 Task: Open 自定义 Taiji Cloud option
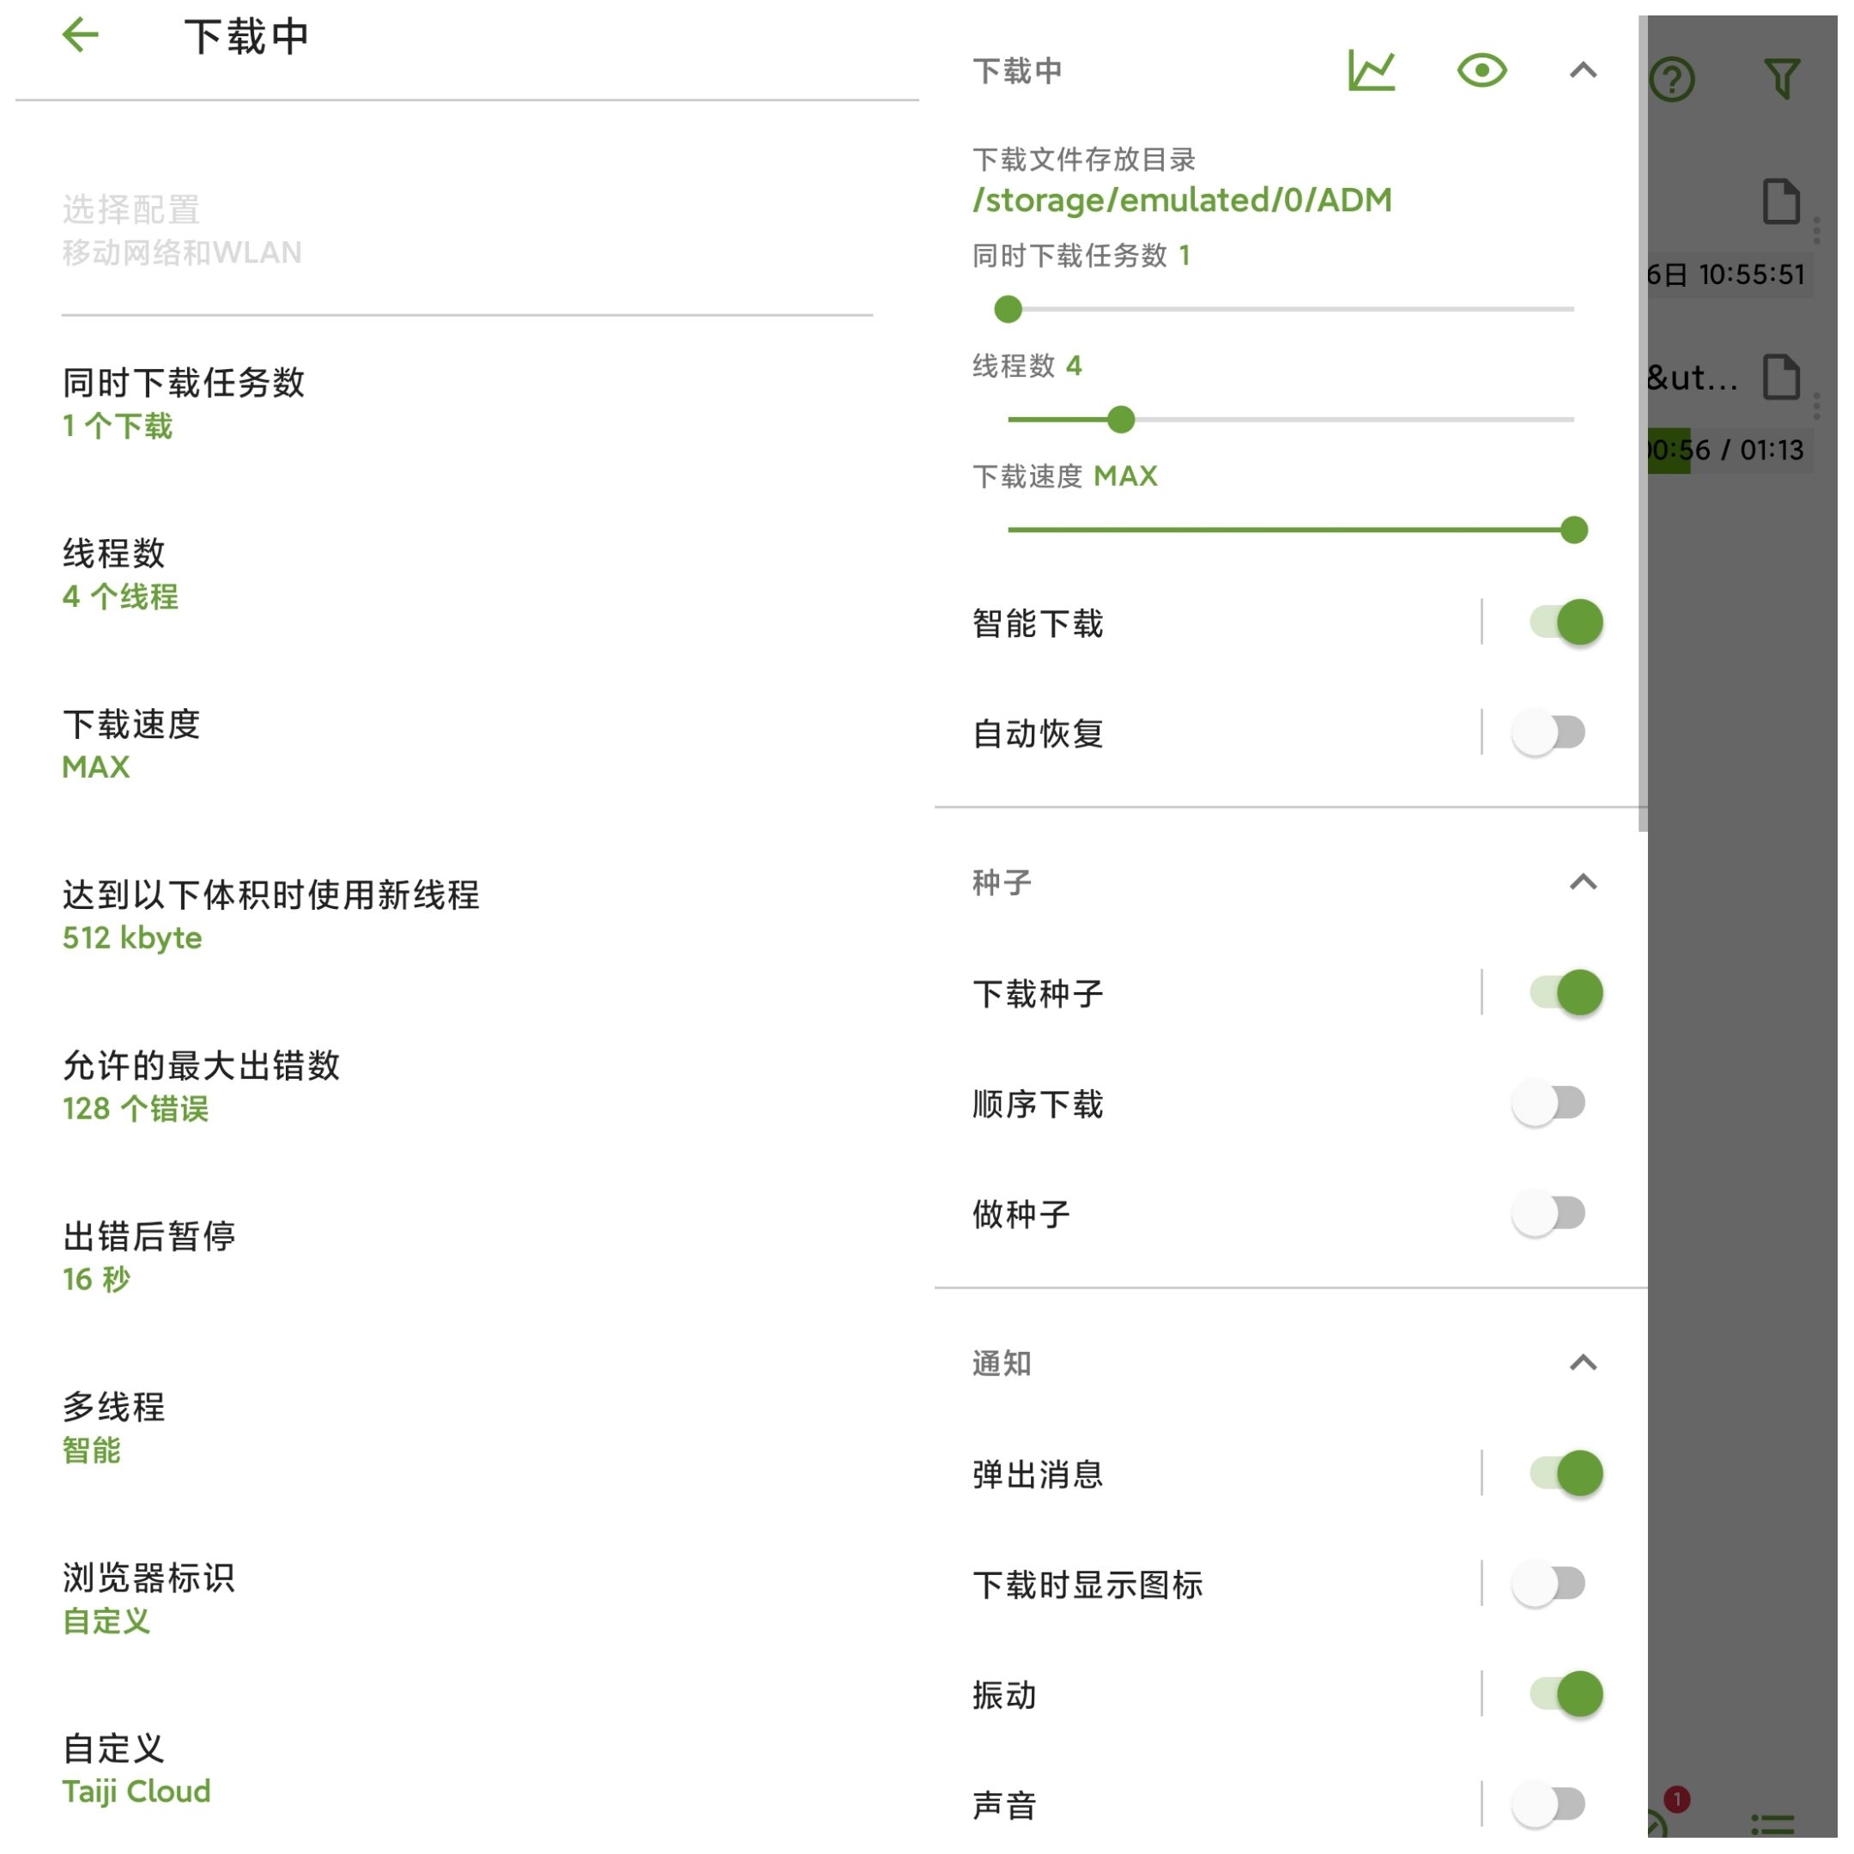pyautogui.click(x=471, y=1783)
